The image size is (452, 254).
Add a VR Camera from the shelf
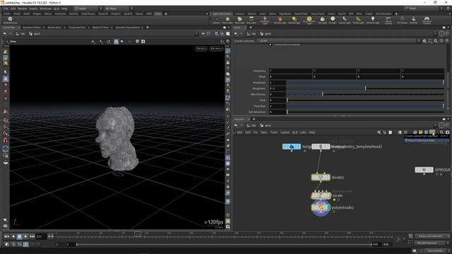tap(402, 20)
